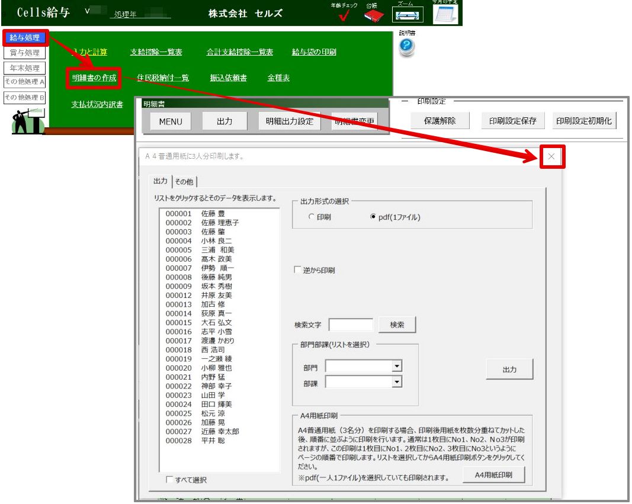Viewport: 632px width, 504px height.
Task: Enable the 逆から印刷 checkbox
Action: pos(298,270)
